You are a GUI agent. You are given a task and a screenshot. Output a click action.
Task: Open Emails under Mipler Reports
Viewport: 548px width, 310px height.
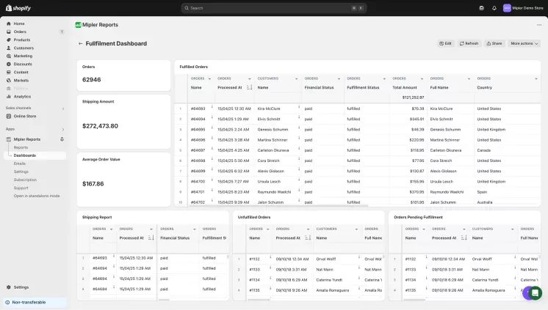(20, 163)
